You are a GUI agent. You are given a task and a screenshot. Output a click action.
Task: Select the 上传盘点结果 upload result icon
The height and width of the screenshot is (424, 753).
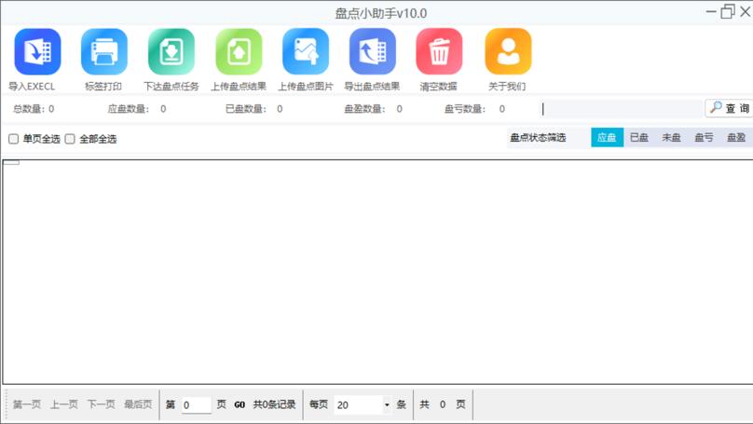pos(239,52)
